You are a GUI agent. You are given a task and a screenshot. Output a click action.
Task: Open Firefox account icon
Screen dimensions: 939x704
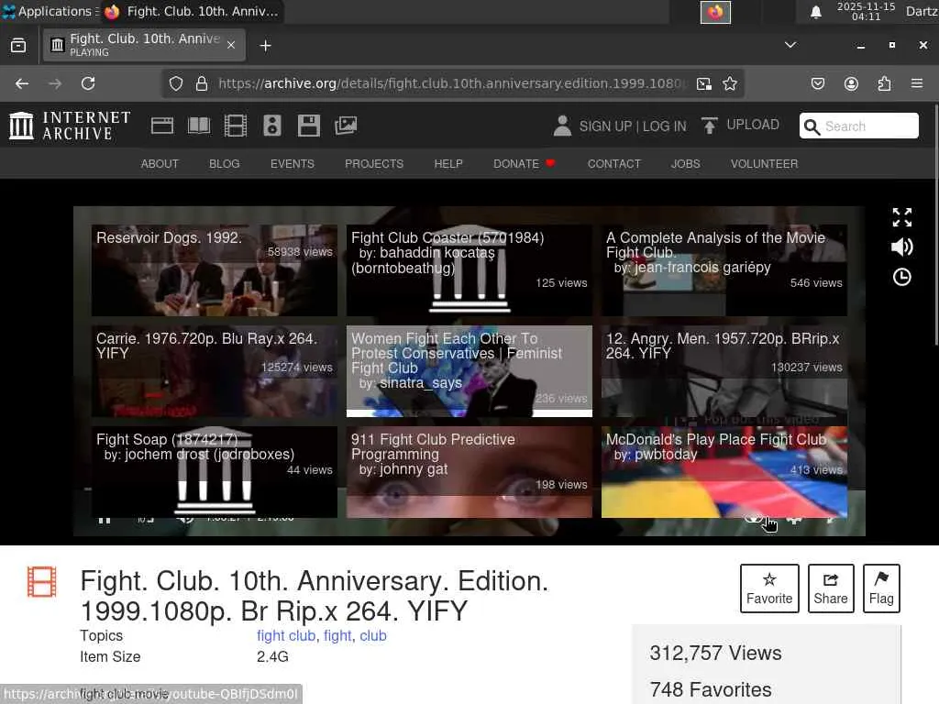[x=851, y=83]
